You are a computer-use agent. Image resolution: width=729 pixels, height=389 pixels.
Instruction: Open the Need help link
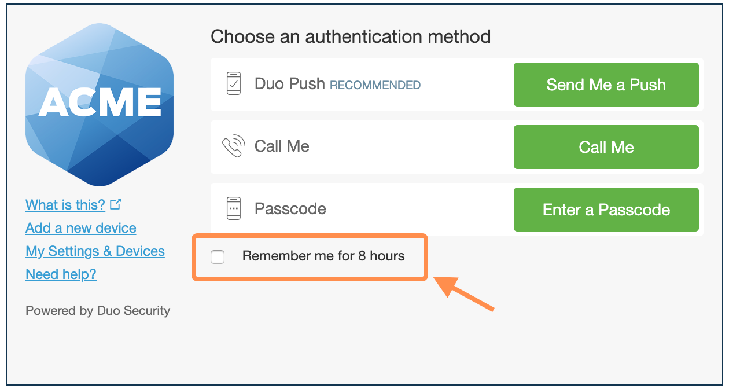pyautogui.click(x=61, y=274)
